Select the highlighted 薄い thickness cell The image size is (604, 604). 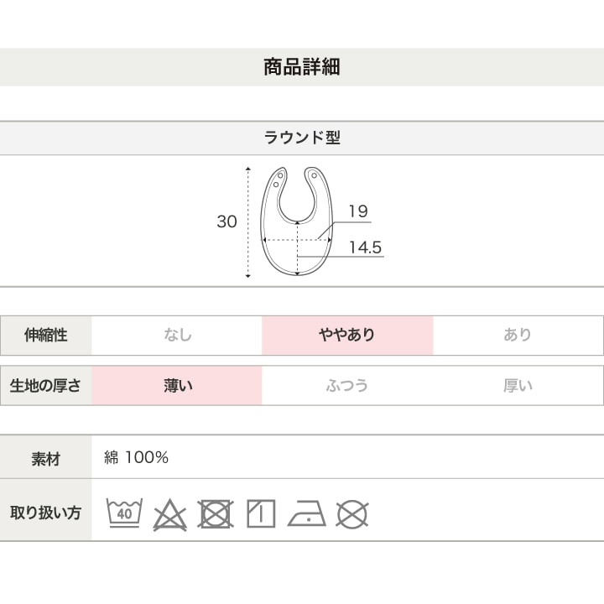point(177,385)
